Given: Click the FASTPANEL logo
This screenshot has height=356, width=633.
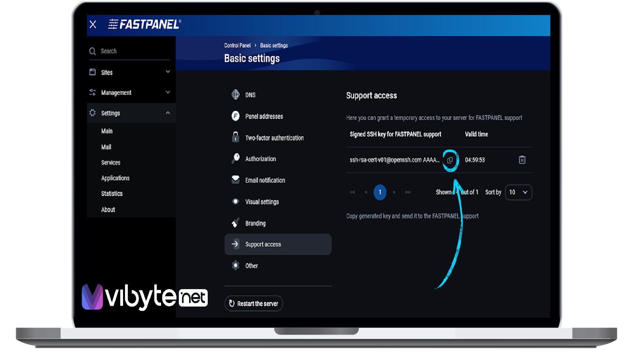Looking at the screenshot, I should pos(145,25).
